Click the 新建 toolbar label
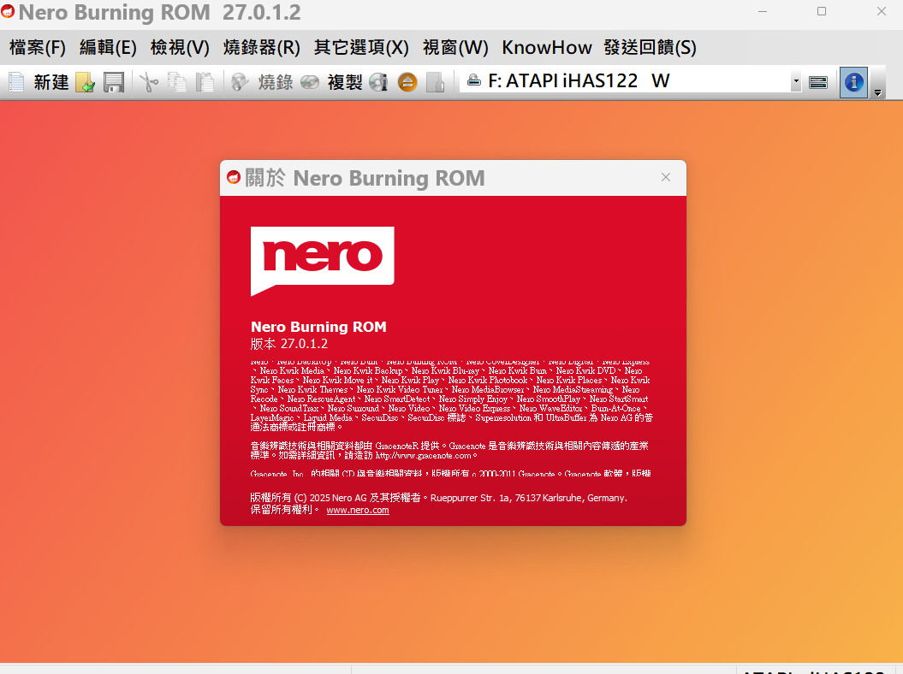This screenshot has height=674, width=903. point(51,82)
